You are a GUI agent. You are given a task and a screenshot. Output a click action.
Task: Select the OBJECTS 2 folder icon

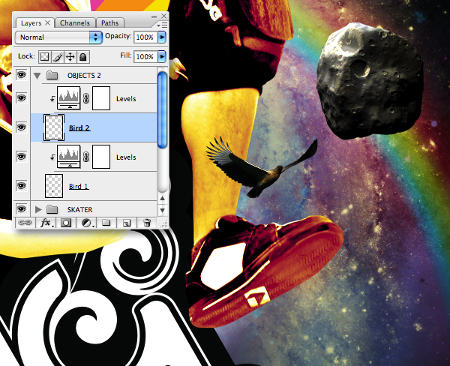[x=52, y=75]
